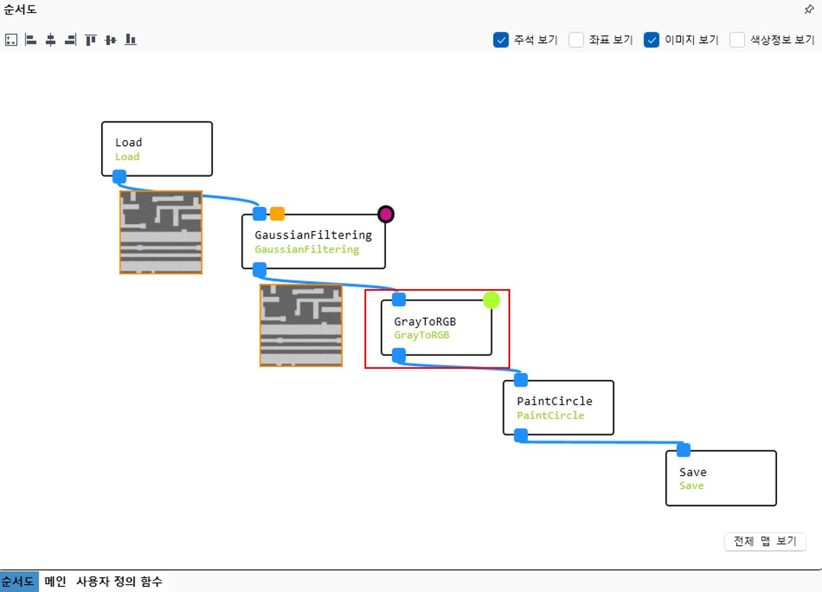822x592 pixels.
Task: Uncheck the 주석 보기 checkbox
Action: [501, 40]
